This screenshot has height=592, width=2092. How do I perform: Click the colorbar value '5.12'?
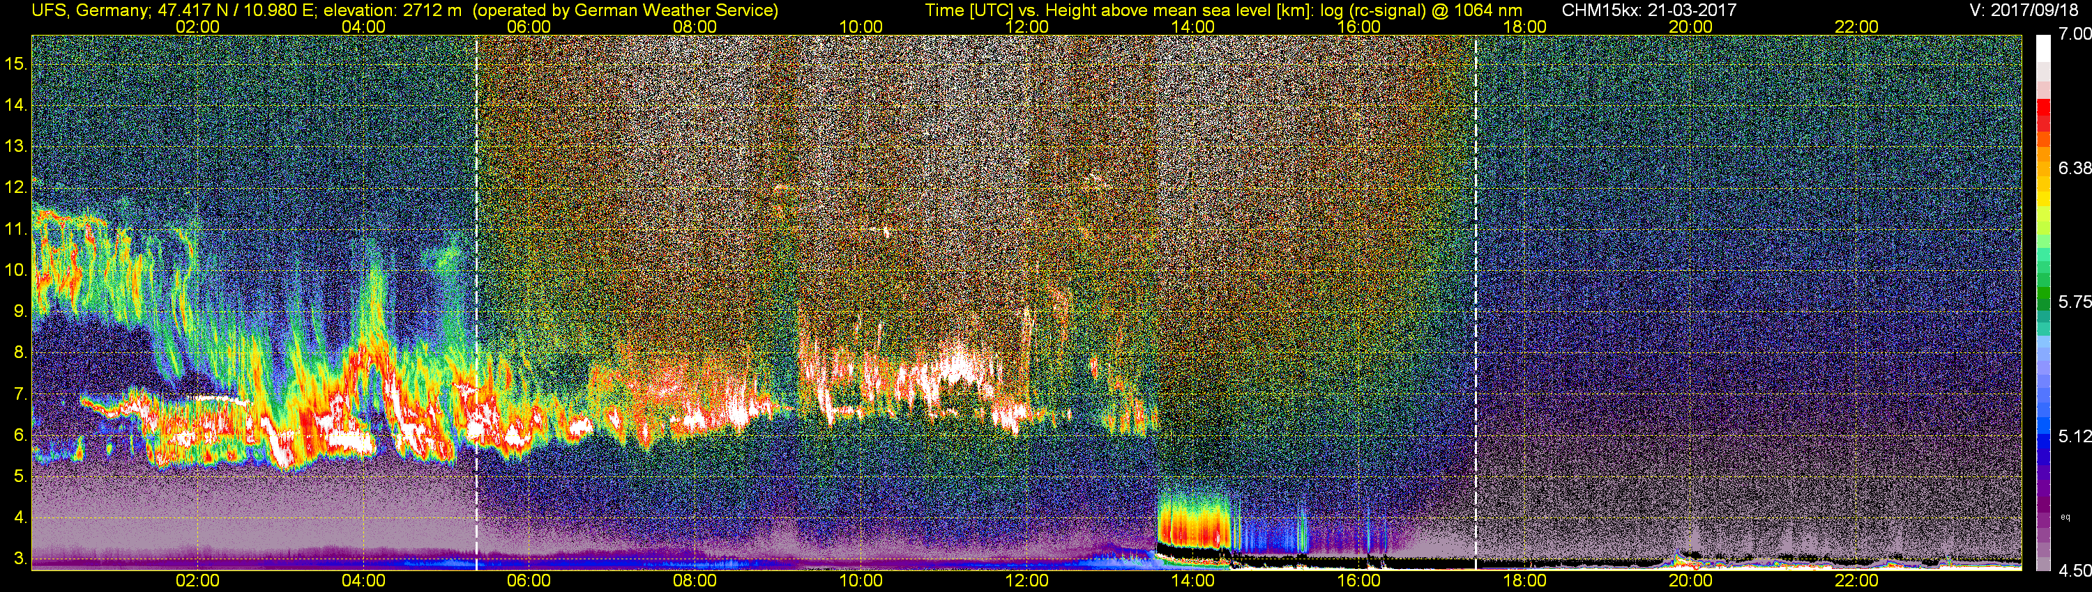point(2074,436)
